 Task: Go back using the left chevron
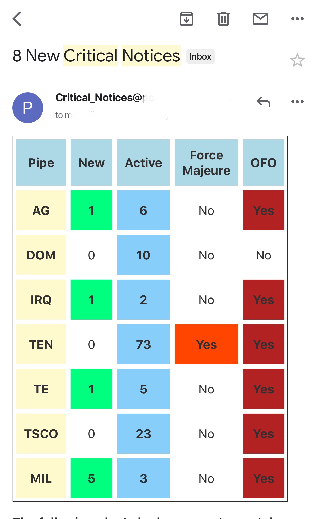[x=17, y=19]
